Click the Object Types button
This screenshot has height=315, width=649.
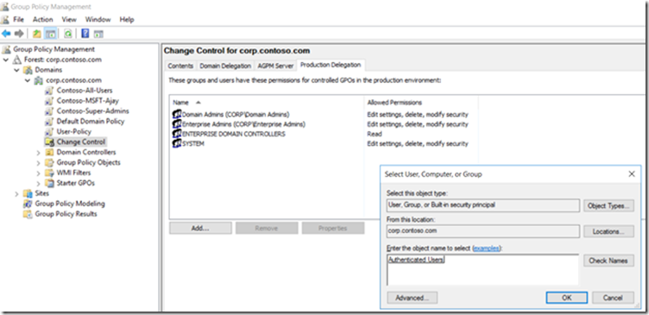pos(608,205)
